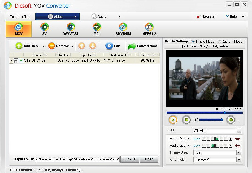The image size is (252, 173).
Task: Click the Quick Time MOV(MP... target profile cell
Action: tap(86, 61)
